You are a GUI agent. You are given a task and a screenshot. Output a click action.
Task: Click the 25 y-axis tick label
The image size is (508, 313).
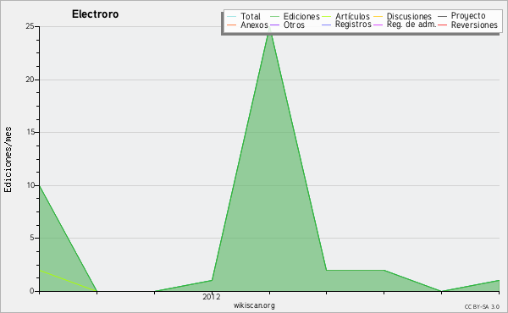[30, 26]
